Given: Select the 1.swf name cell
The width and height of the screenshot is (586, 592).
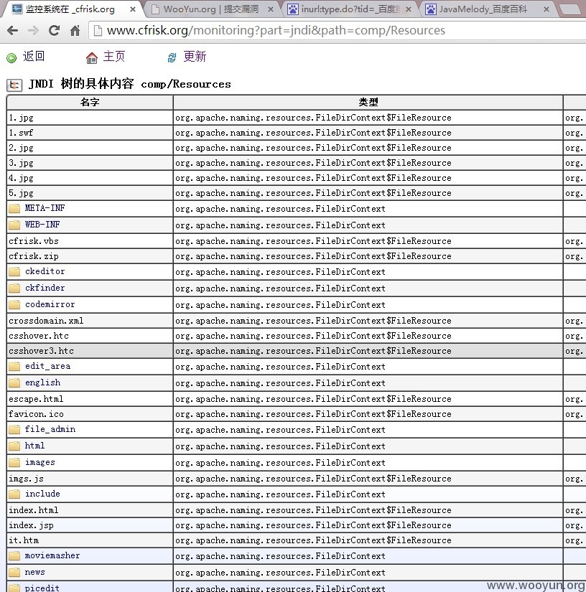Looking at the screenshot, I should pos(90,133).
